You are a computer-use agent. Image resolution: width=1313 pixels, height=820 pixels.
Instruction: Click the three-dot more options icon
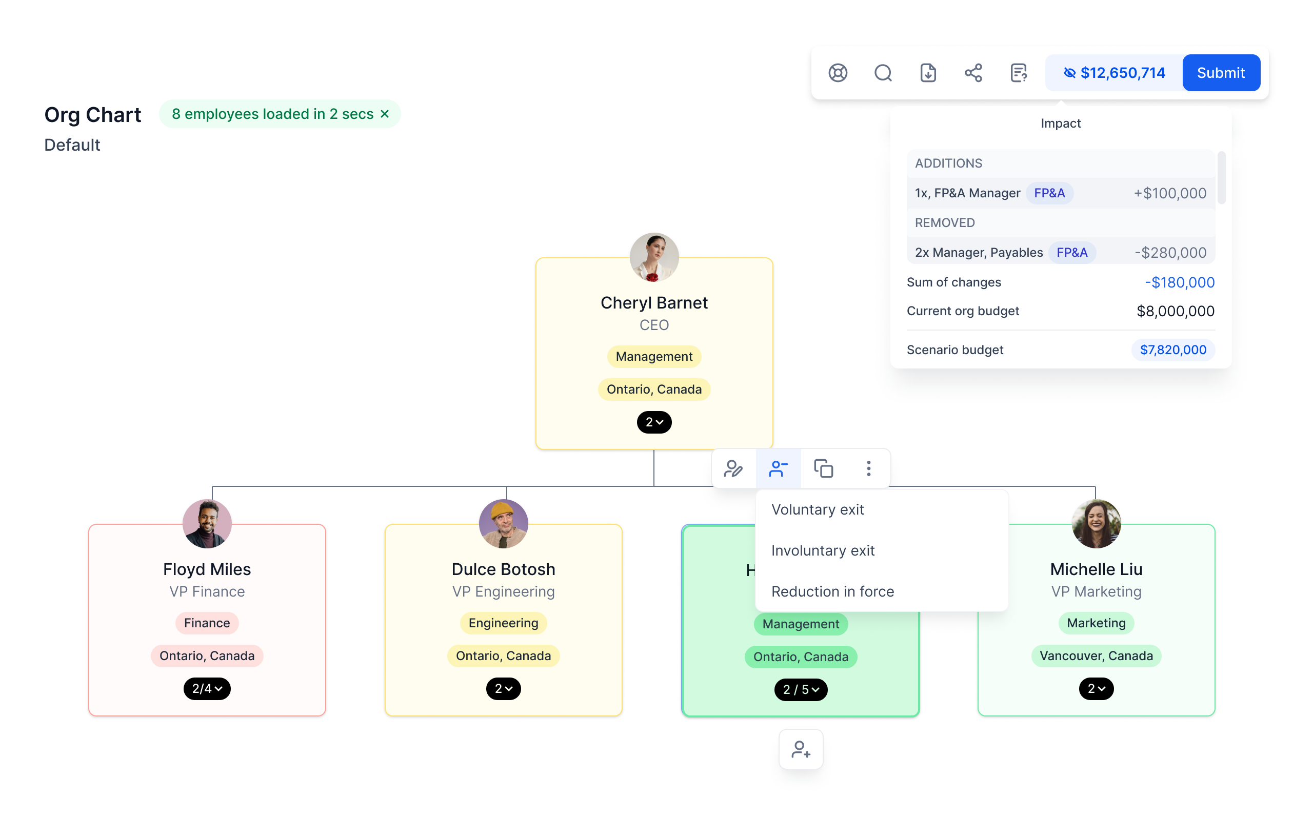click(869, 467)
